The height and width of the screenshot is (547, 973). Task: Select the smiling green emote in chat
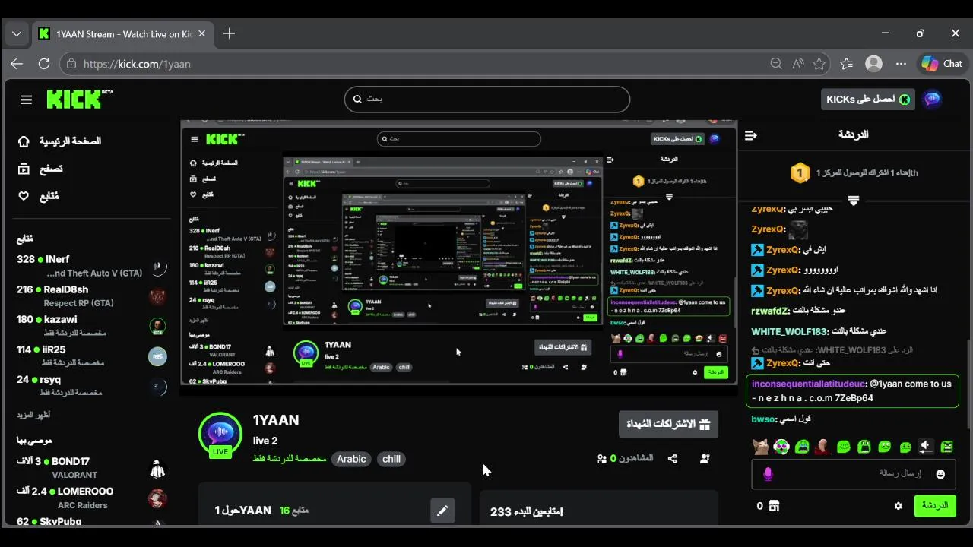843,447
